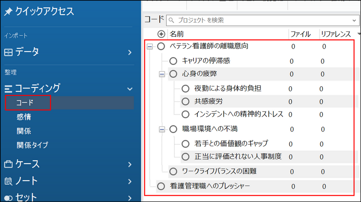Open 関係タイプ in the sidebar
Screen dimensions: 361x202
click(32, 145)
